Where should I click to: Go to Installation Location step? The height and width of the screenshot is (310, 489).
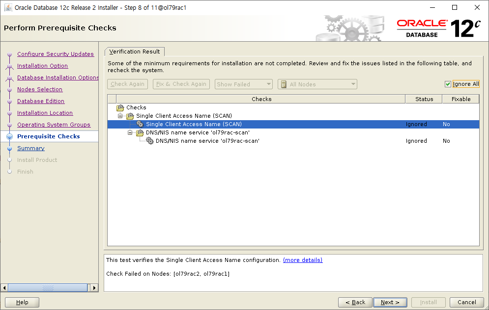[45, 113]
